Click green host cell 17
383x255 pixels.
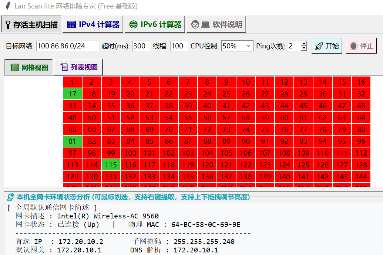tap(73, 94)
